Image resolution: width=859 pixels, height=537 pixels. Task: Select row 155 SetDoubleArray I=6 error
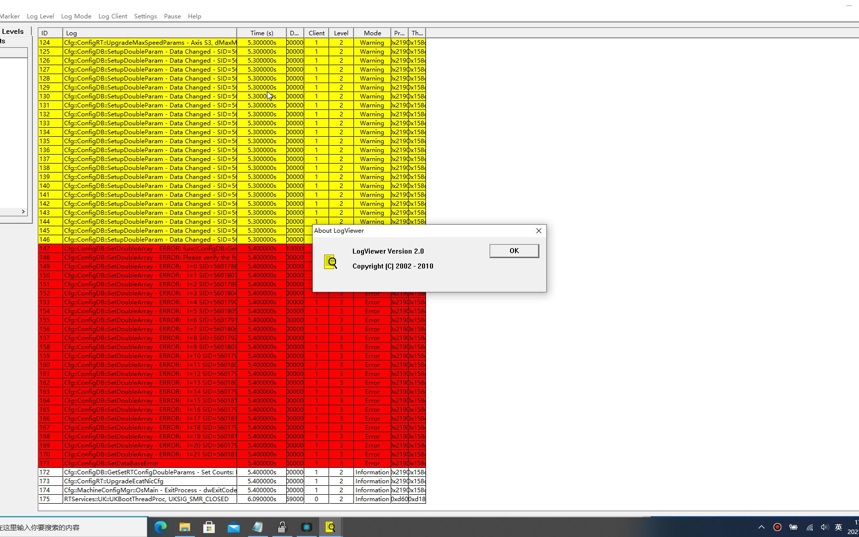click(x=232, y=320)
